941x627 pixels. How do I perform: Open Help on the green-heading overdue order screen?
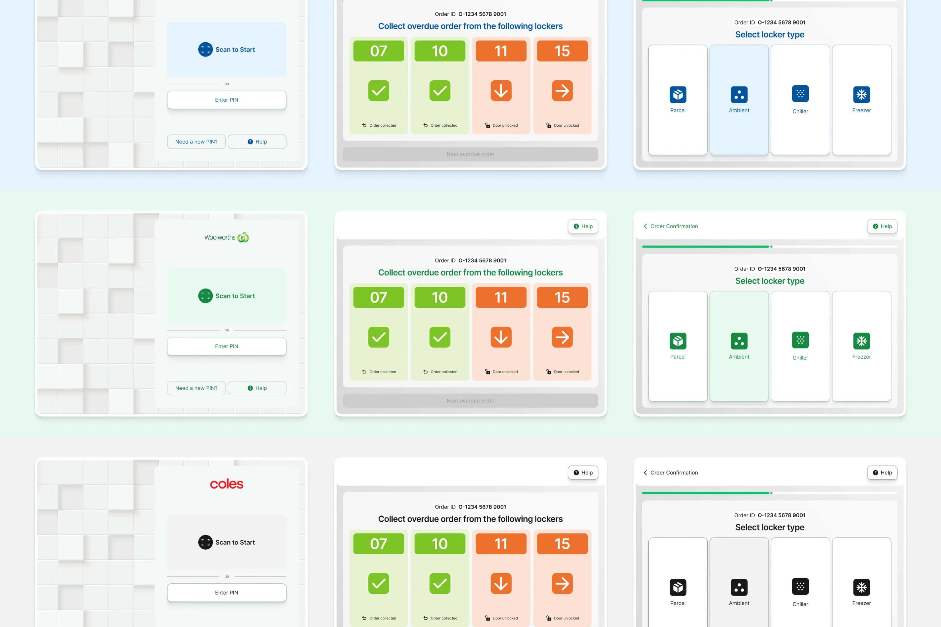[583, 226]
